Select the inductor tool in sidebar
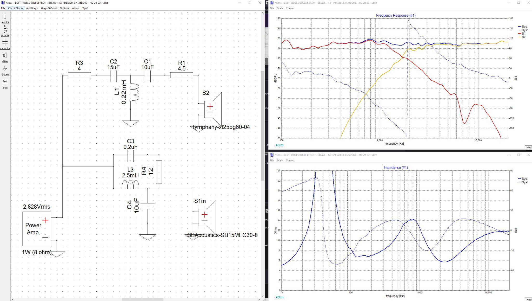Image resolution: width=532 pixels, height=301 pixels. pyautogui.click(x=5, y=31)
